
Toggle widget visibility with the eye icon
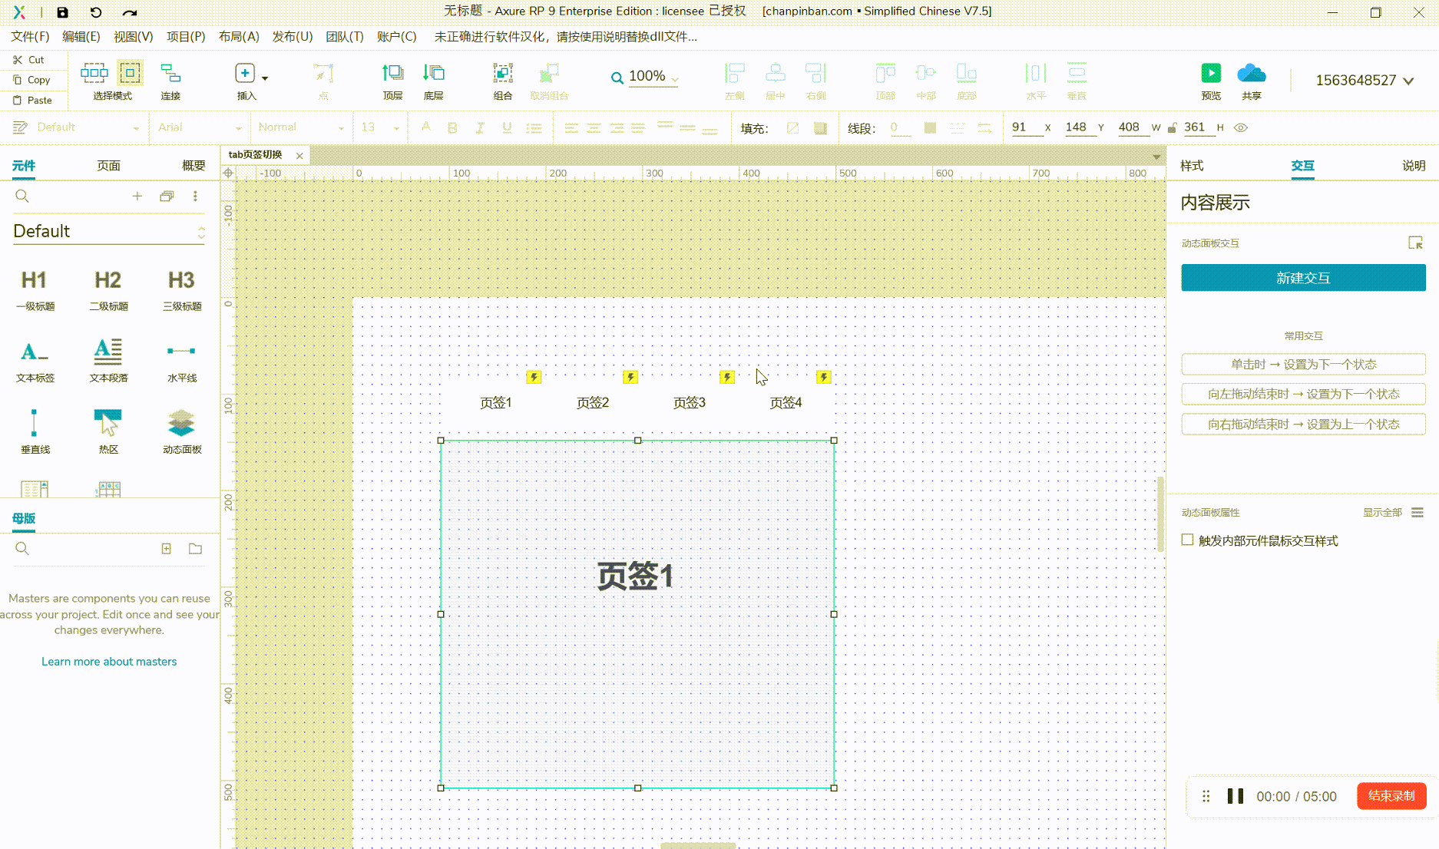click(1241, 128)
